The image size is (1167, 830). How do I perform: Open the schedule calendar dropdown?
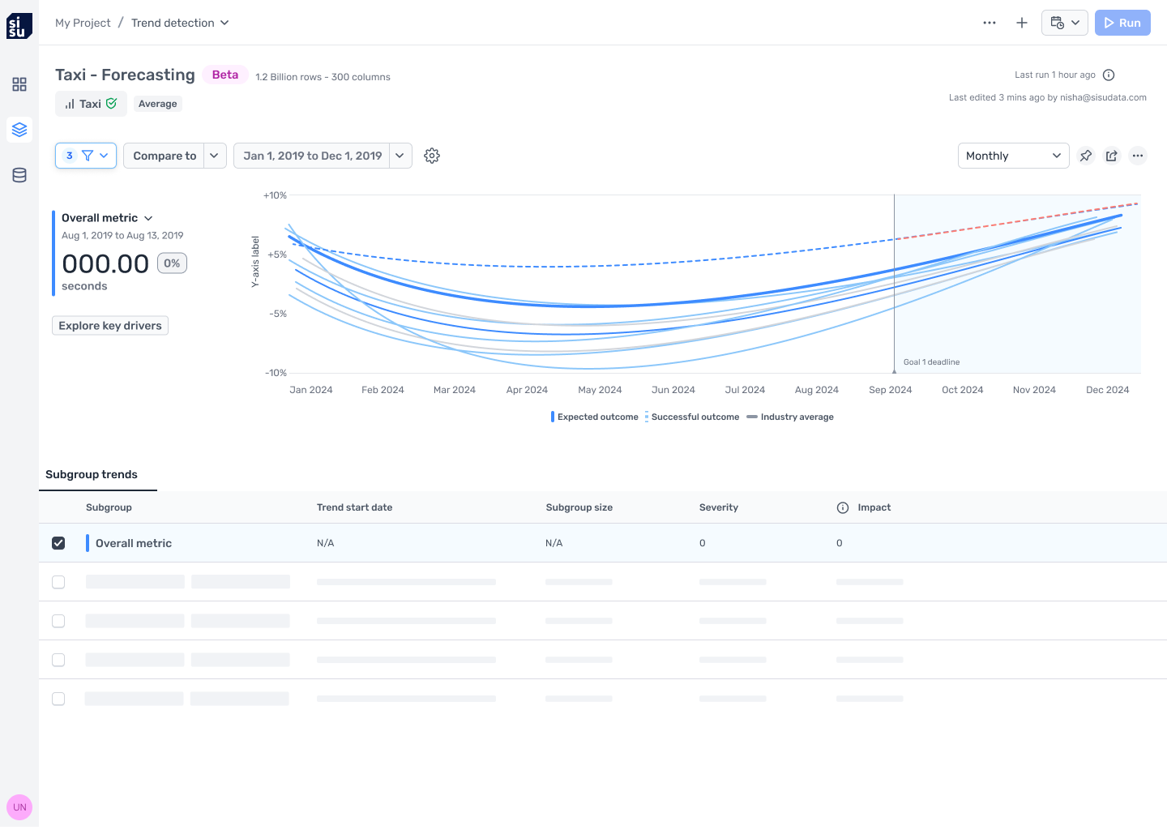[x=1065, y=23]
